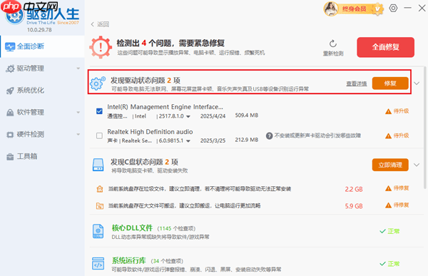428x276 pixels.
Task: Expand the 软件管理 sidebar arrow
Action: 78,112
